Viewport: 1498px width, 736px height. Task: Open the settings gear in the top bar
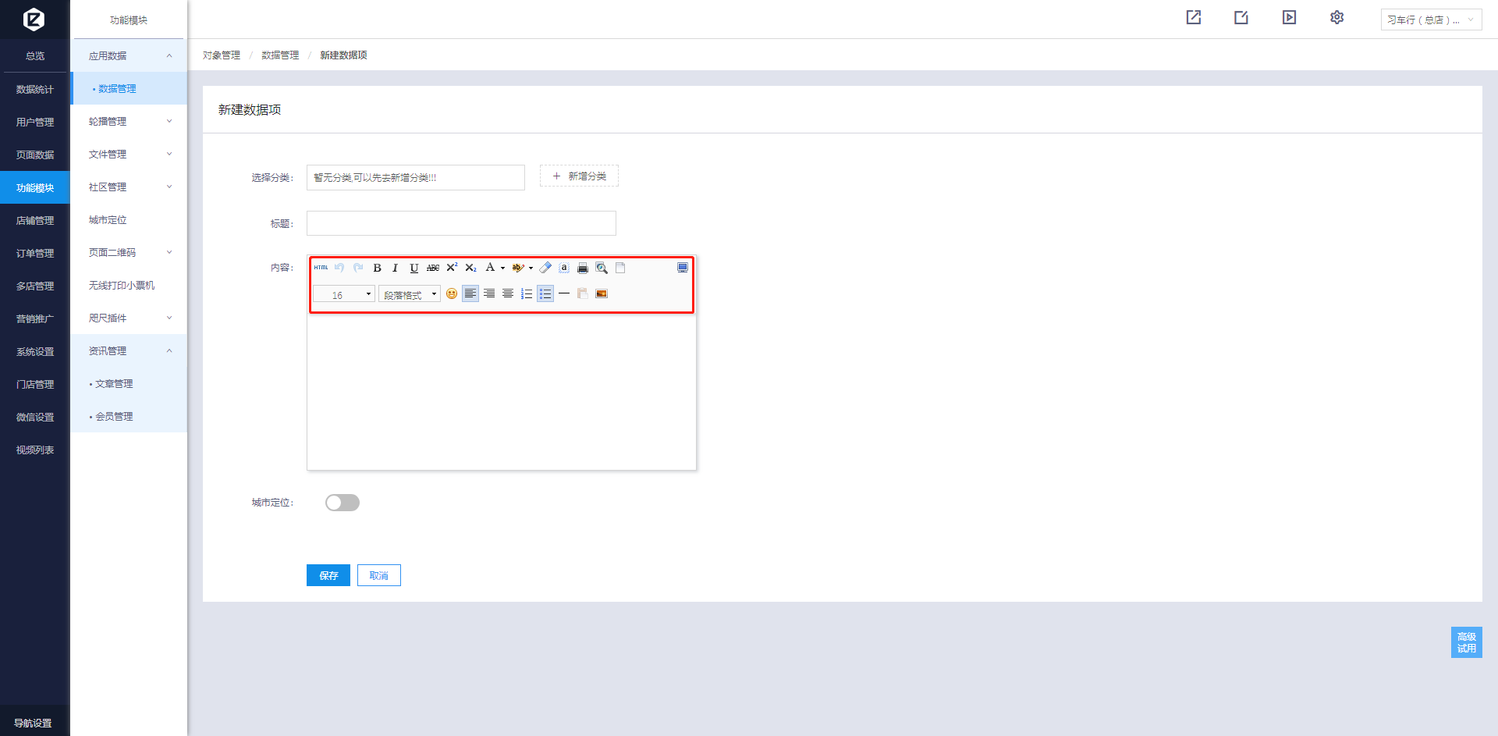click(x=1336, y=18)
